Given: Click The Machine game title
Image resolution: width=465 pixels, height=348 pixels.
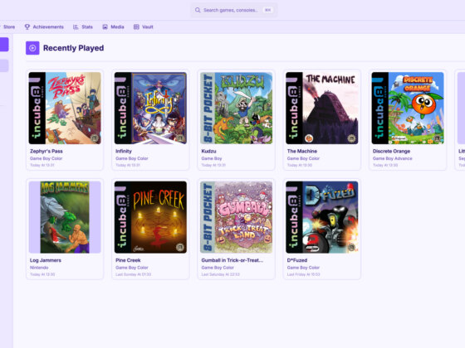Looking at the screenshot, I should coord(302,151).
